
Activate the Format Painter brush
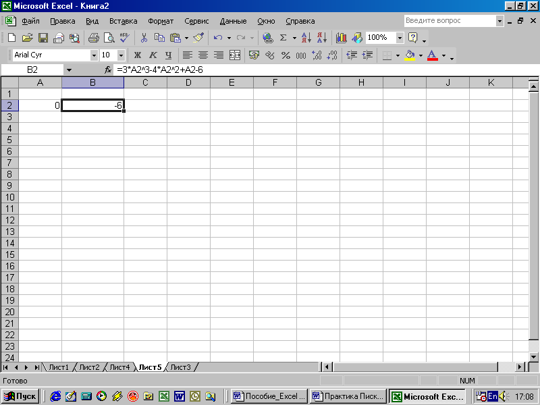[198, 38]
